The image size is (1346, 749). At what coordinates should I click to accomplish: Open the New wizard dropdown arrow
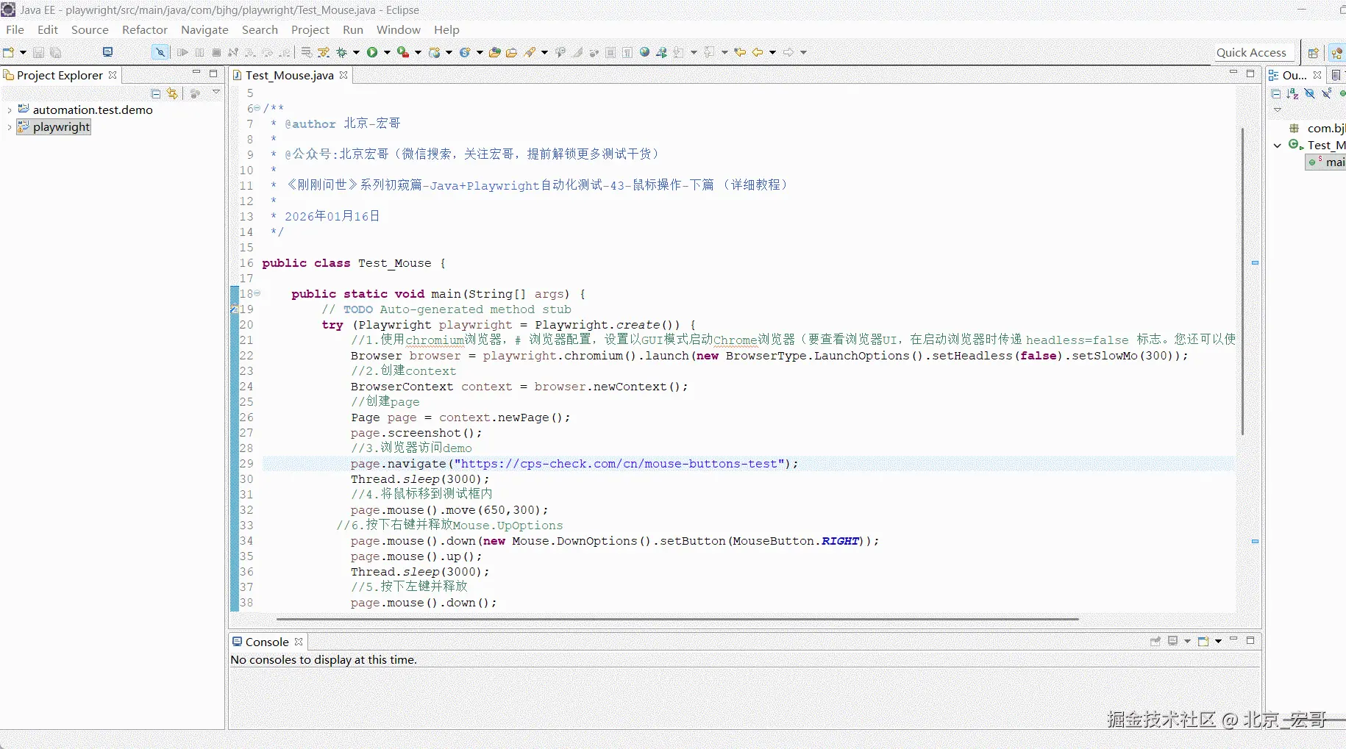(x=23, y=52)
